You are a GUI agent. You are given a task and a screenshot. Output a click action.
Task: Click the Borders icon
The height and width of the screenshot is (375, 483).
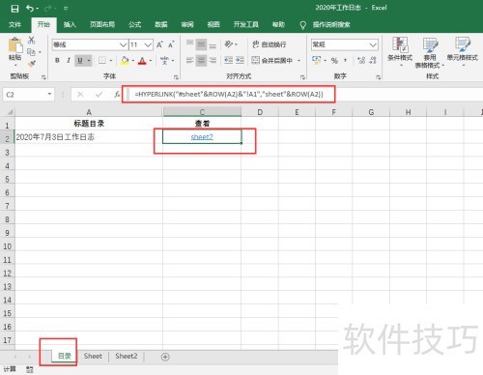point(102,60)
